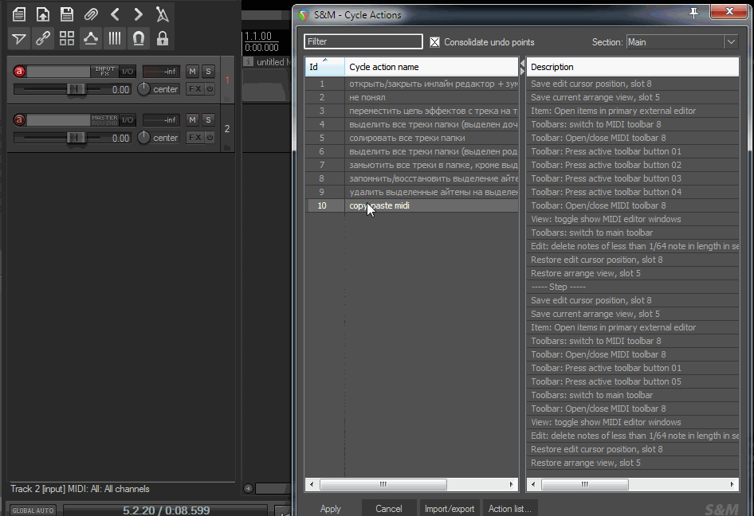Click the paperclip project settings icon
This screenshot has height=516, width=754.
(x=91, y=14)
